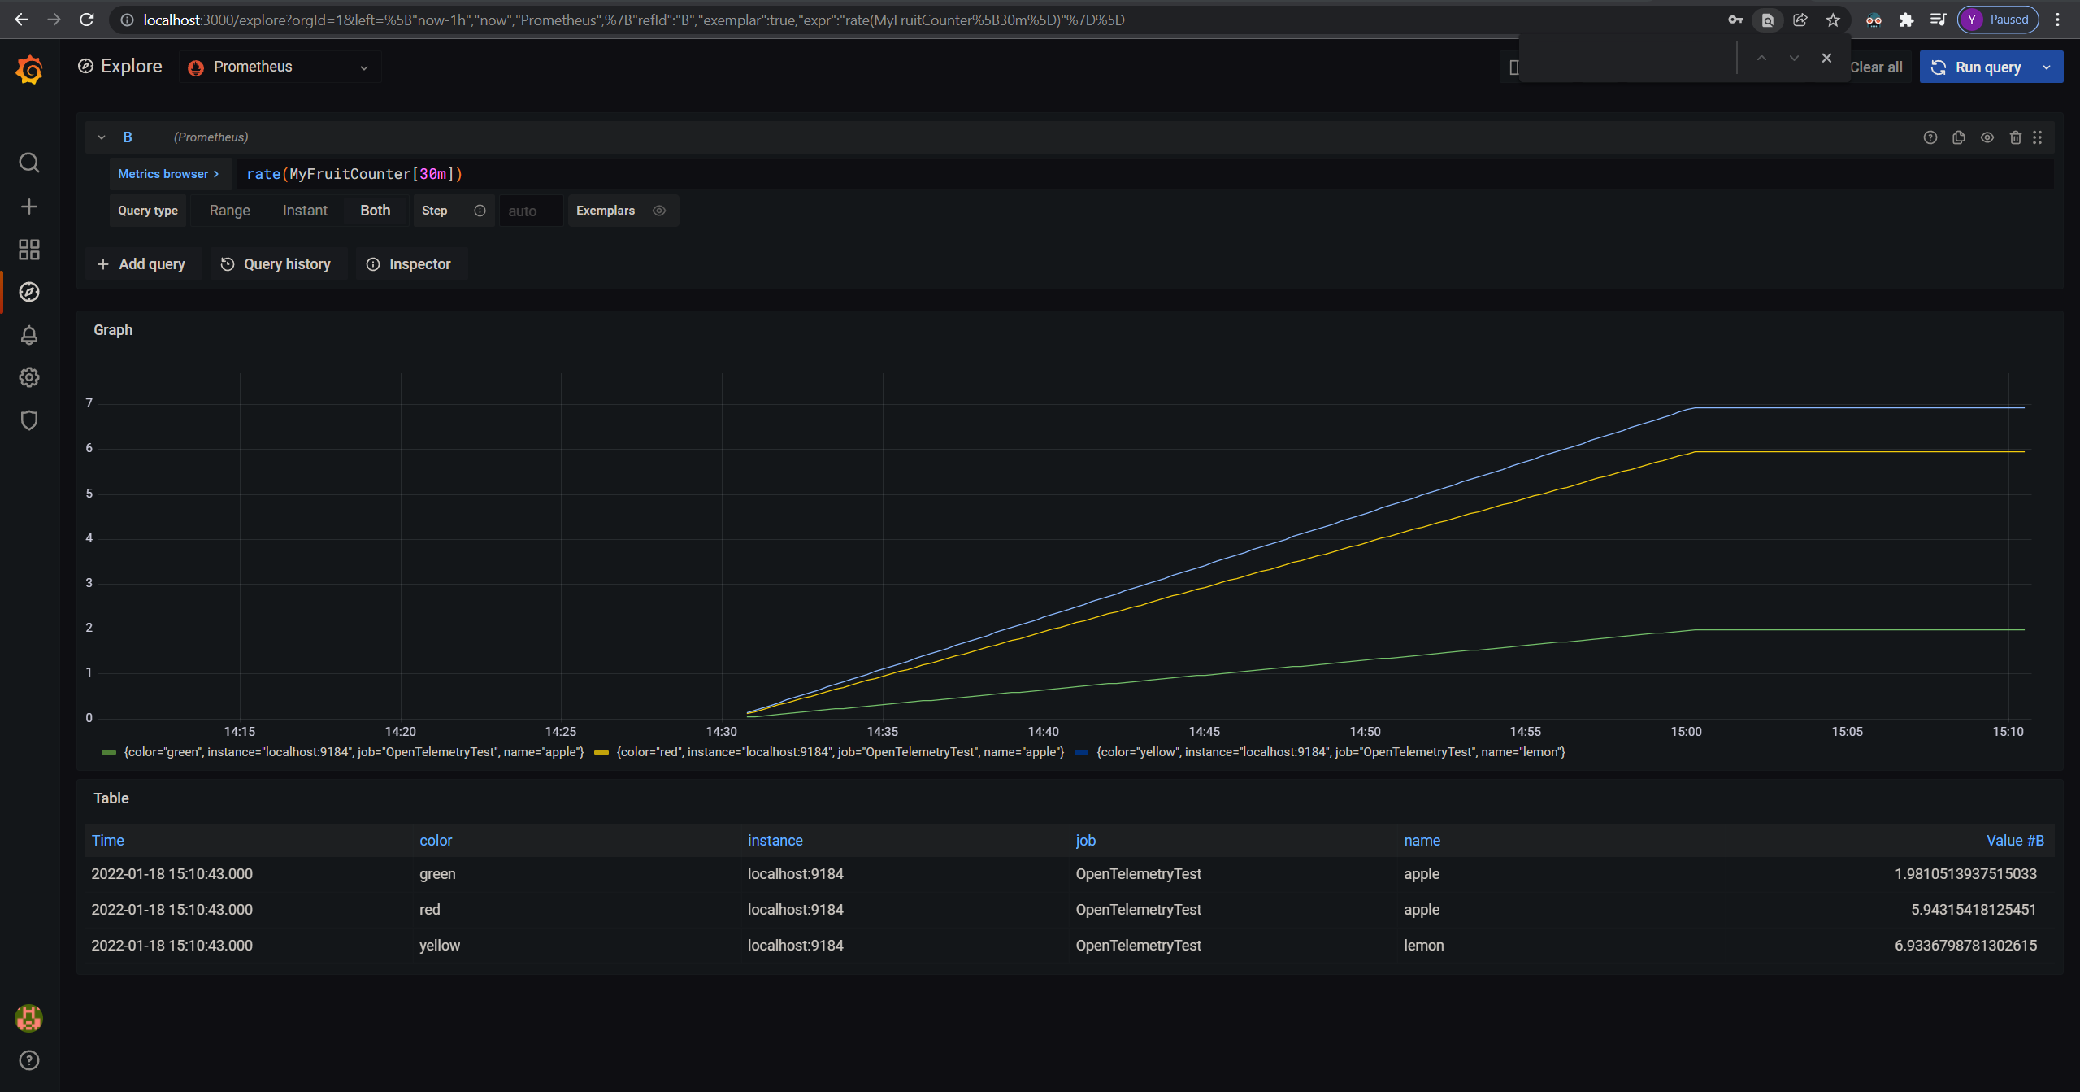Open the Search dashboards sidebar icon

pos(29,163)
